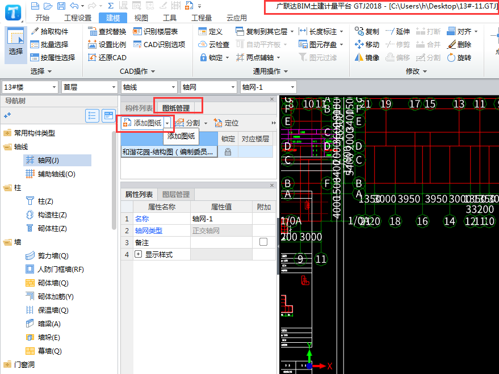Click 按属性选择 select by attribute
The height and width of the screenshot is (374, 499).
52,57
